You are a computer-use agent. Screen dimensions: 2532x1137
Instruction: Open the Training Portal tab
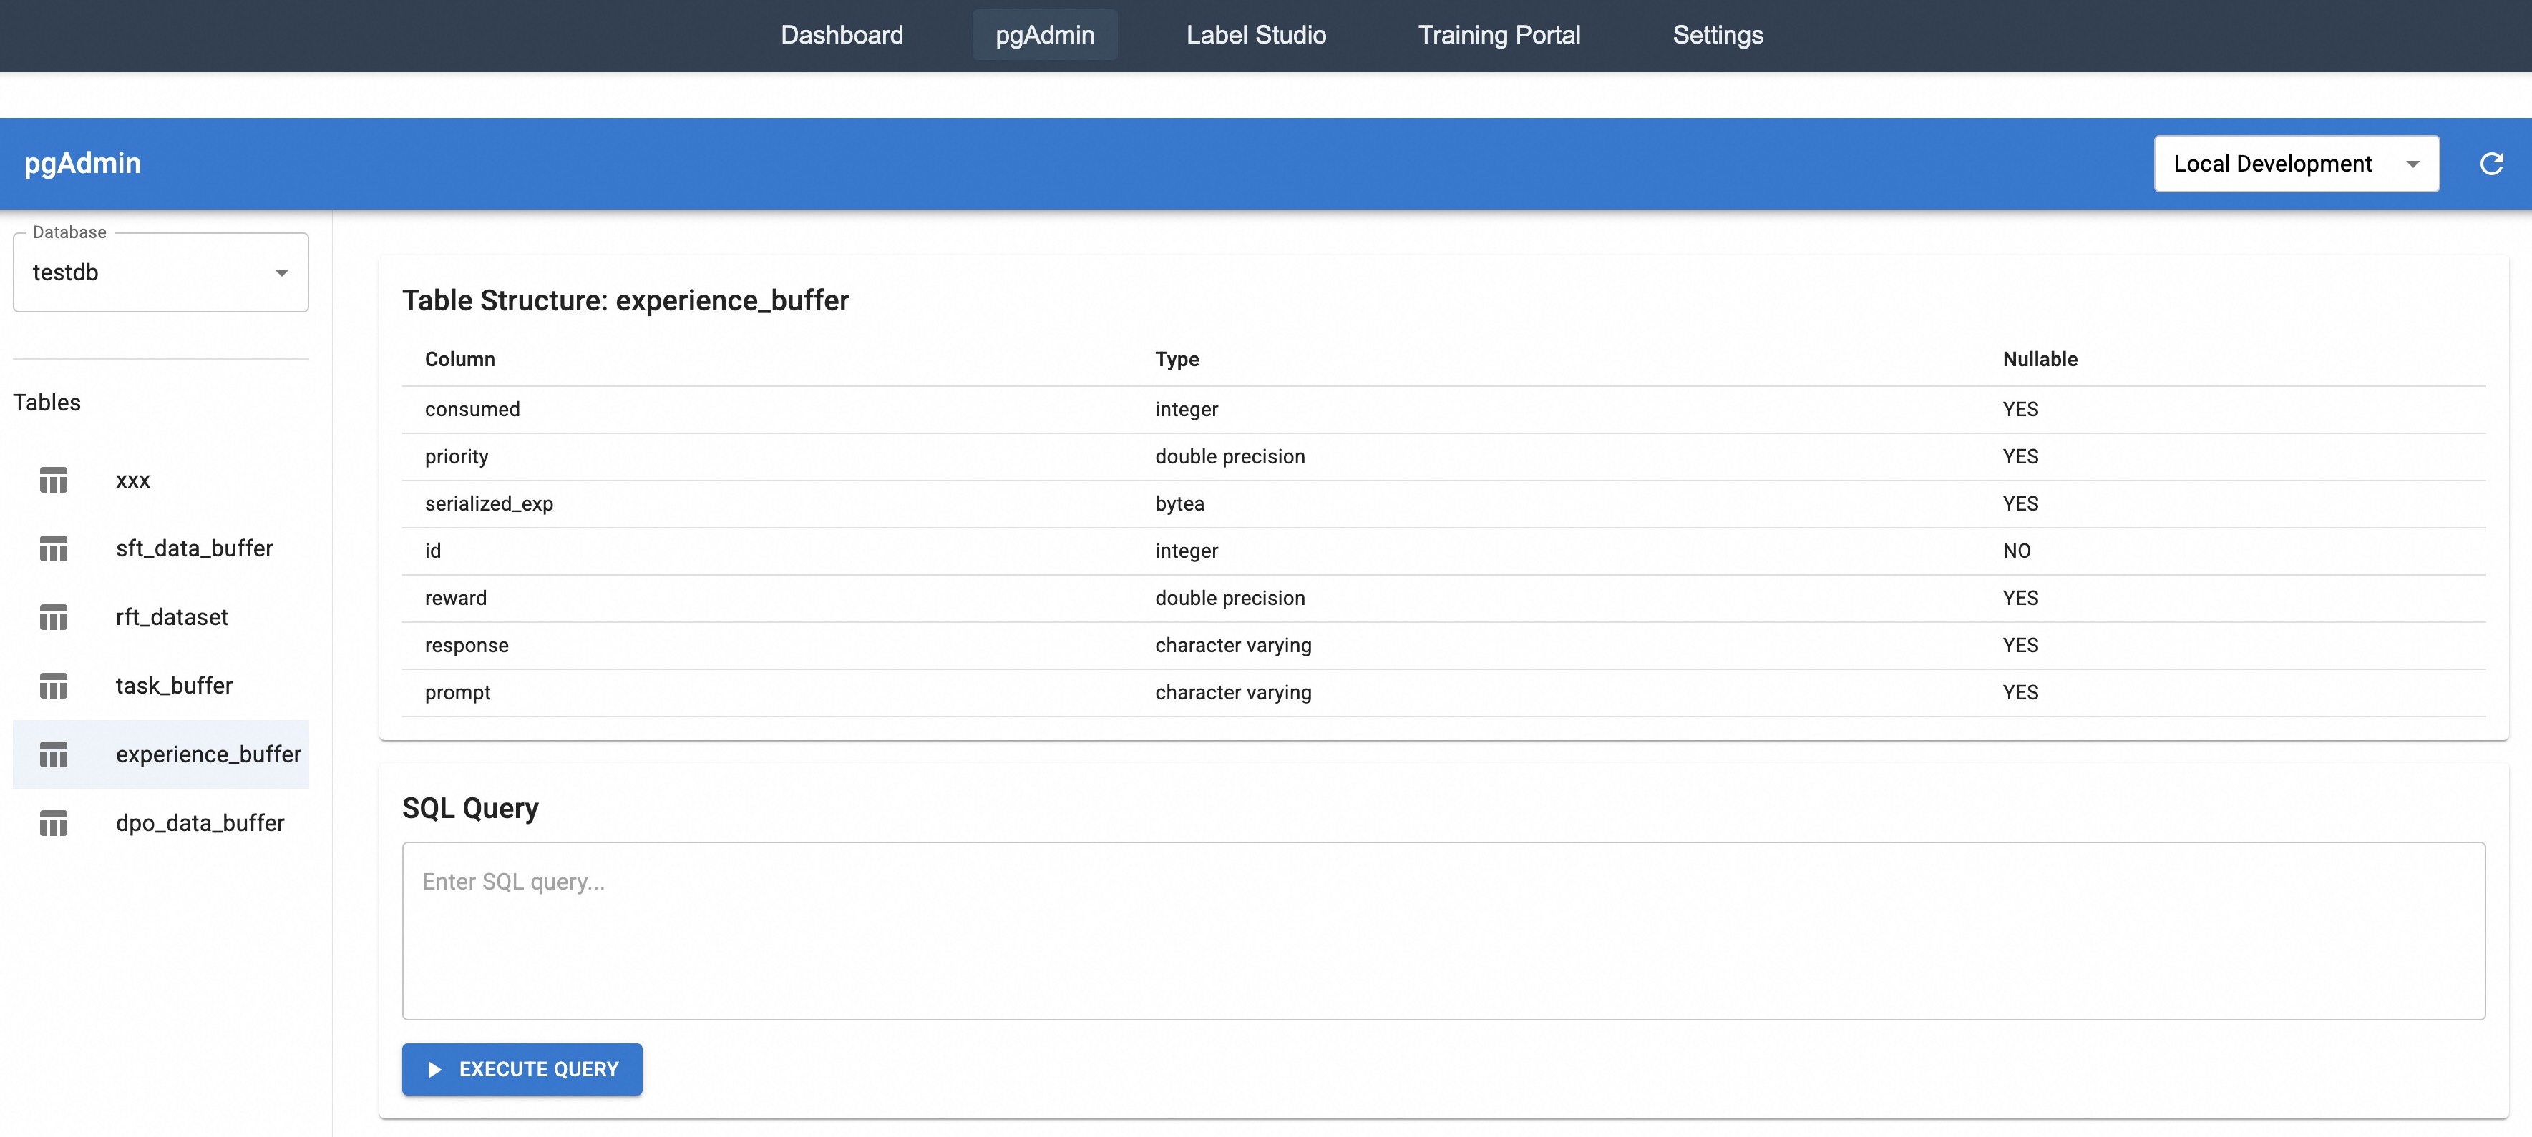coord(1498,35)
